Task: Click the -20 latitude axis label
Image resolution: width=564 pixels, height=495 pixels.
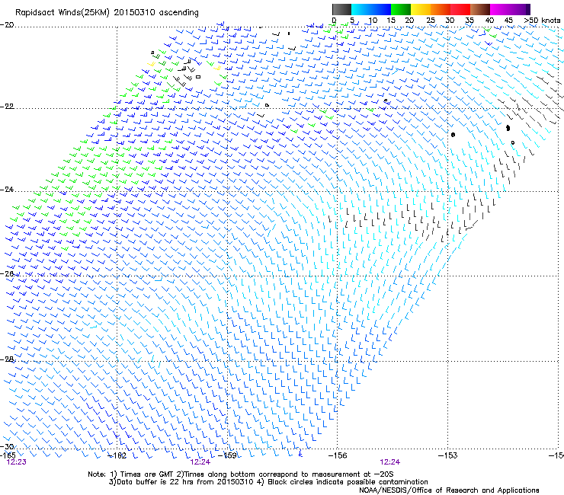Action: (7, 25)
